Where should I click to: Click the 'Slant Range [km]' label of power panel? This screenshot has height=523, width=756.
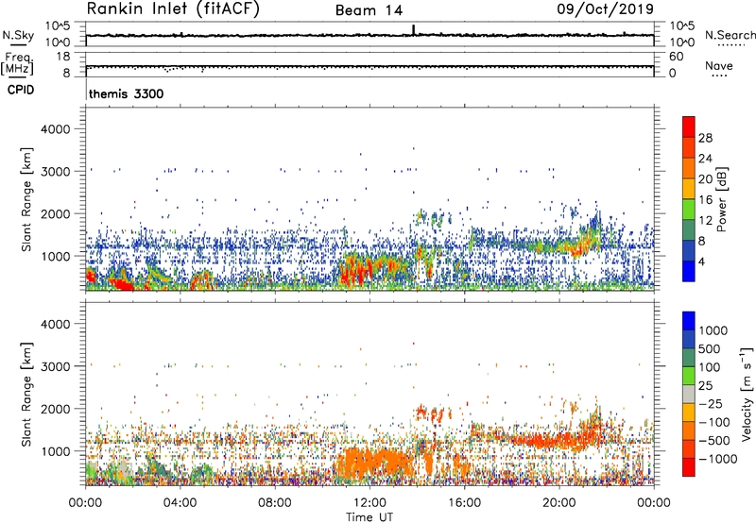click(26, 199)
